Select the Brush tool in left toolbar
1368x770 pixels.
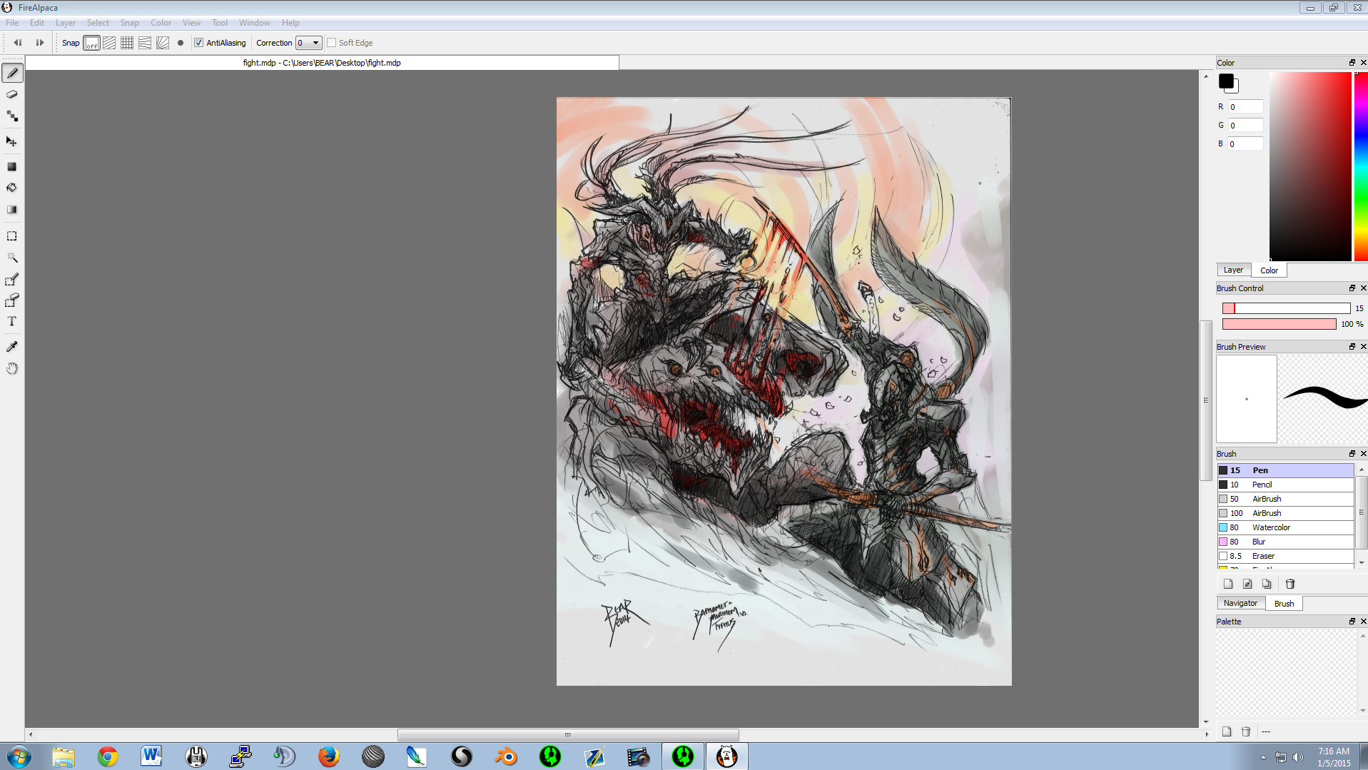point(12,73)
